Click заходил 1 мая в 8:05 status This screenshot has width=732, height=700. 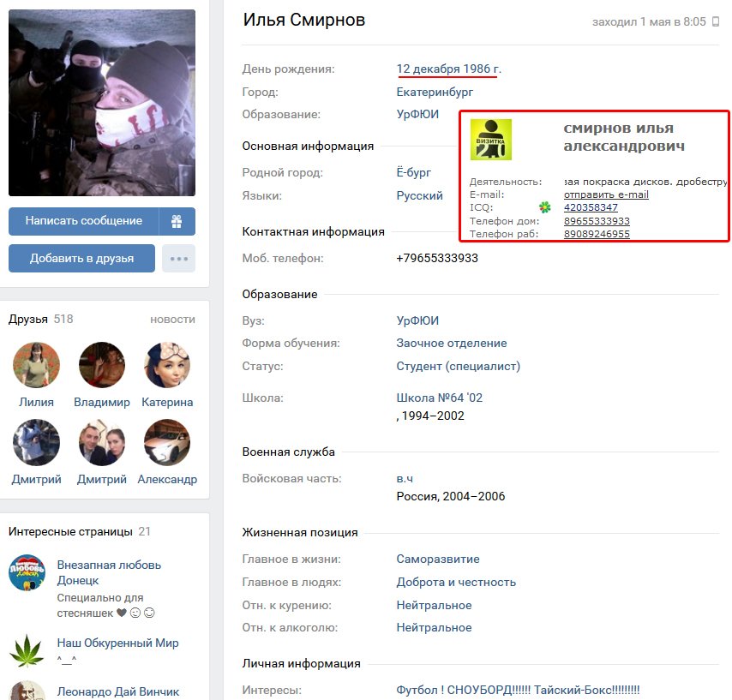[649, 22]
